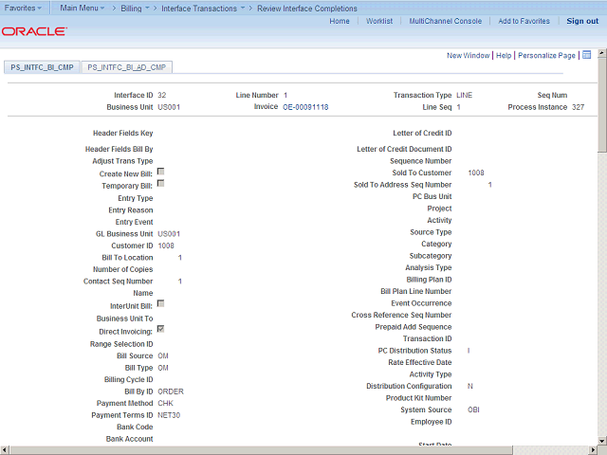Click the Letter of Credit ID label

click(x=422, y=133)
